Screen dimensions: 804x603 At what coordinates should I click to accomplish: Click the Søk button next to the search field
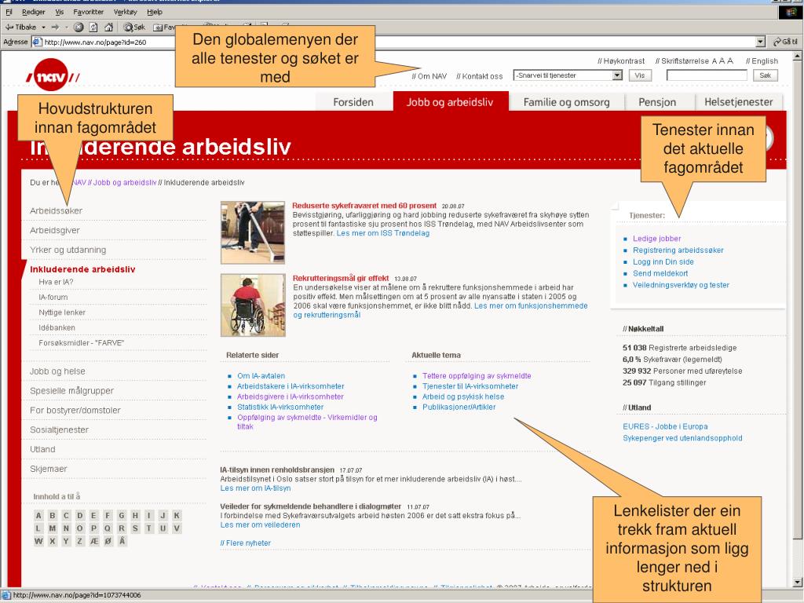pyautogui.click(x=765, y=75)
